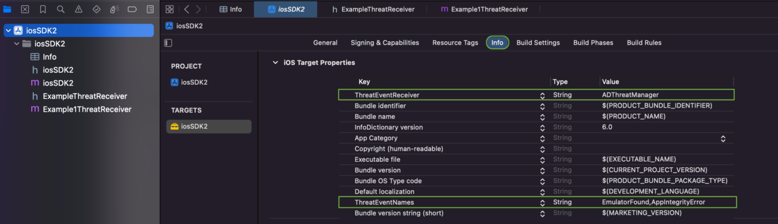Open key stepper for Bundle OS Type code
The width and height of the screenshot is (778, 224).
542,181
